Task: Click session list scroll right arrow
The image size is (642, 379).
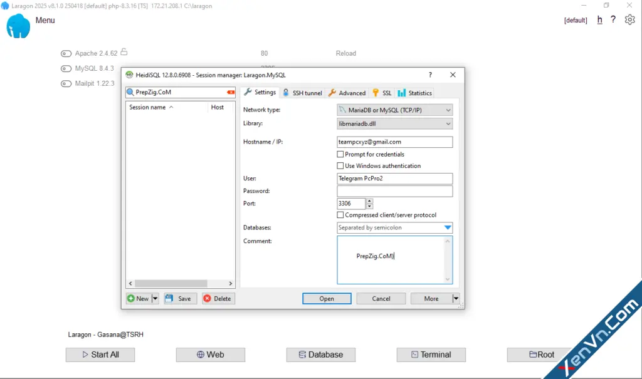Action: [231, 283]
